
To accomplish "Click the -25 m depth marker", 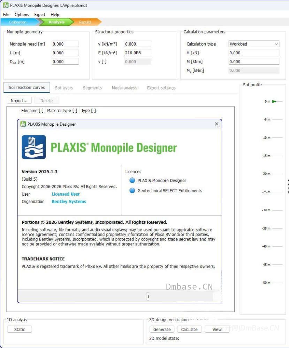I will [266, 192].
